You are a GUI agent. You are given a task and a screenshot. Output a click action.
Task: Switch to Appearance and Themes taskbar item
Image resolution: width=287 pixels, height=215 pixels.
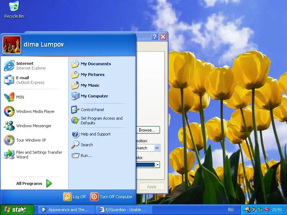coord(66,210)
